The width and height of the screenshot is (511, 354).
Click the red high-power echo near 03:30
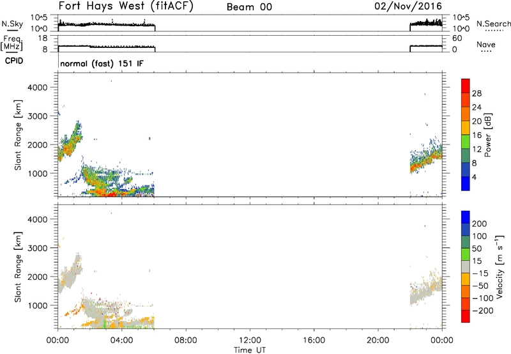tap(111, 194)
